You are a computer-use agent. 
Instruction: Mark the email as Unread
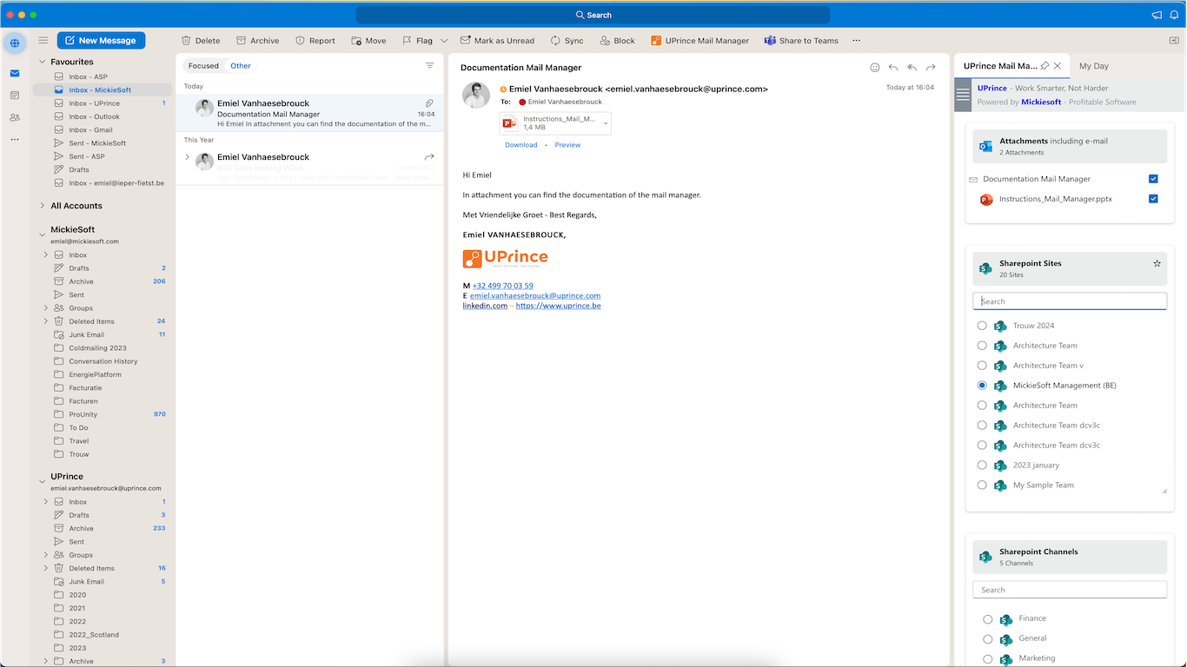[x=498, y=41]
